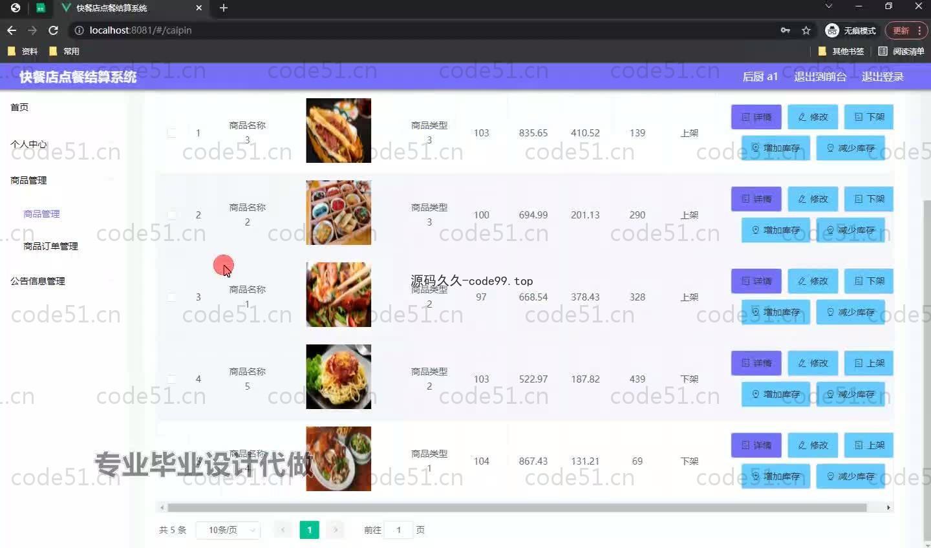Image resolution: width=931 pixels, height=548 pixels.
Task: Click 上架 for product row 4
Action: (870, 363)
